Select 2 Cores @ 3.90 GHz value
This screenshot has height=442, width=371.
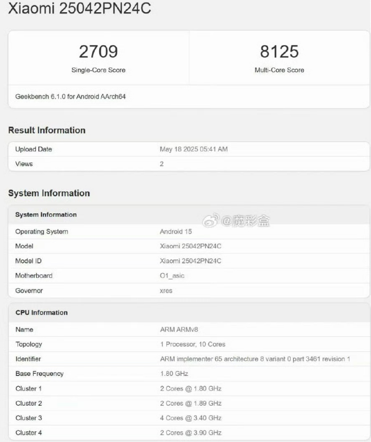tap(191, 433)
